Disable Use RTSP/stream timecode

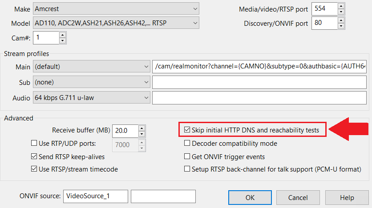(x=34, y=169)
